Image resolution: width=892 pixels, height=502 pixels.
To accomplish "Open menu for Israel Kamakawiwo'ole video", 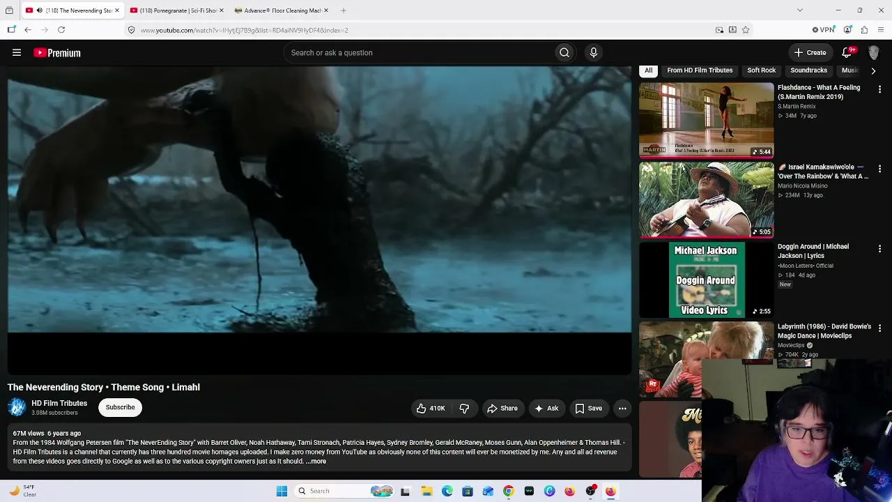I will (879, 169).
